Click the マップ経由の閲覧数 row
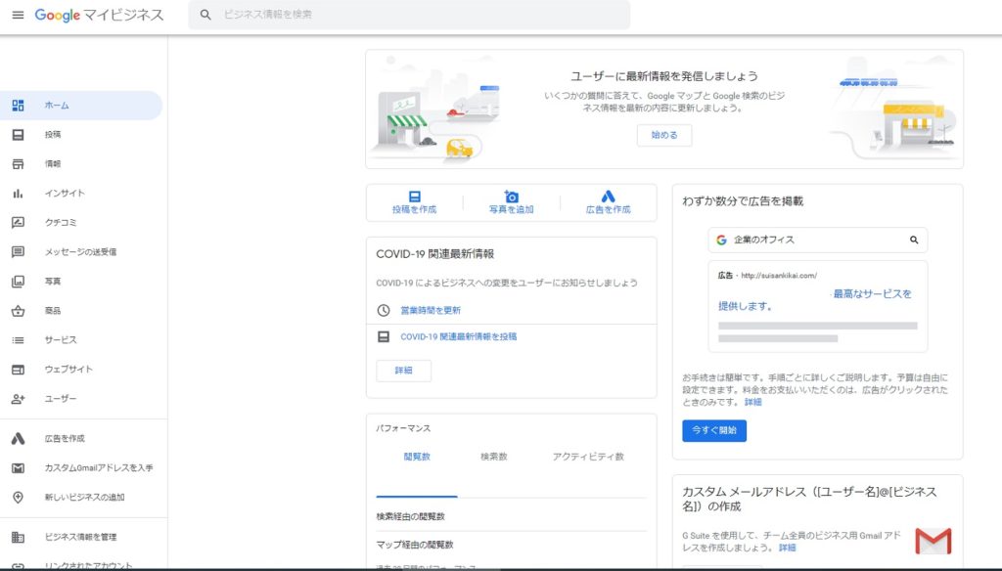The image size is (1002, 571). (x=511, y=545)
